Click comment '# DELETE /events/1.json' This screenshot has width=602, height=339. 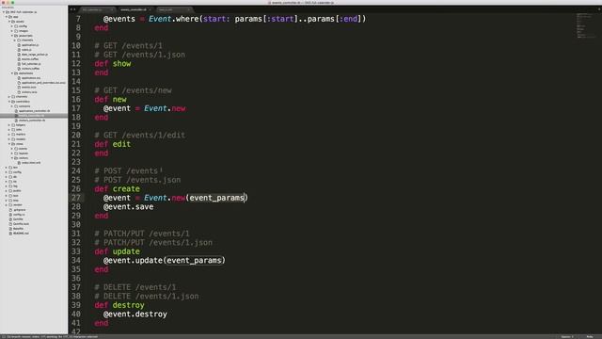tap(147, 297)
